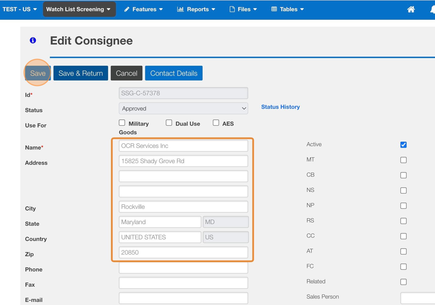Select the CC checkbox
Image resolution: width=435 pixels, height=305 pixels.
404,236
